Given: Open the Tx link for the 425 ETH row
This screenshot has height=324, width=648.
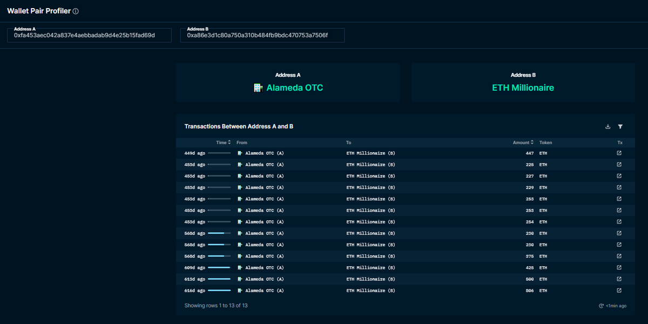Looking at the screenshot, I should [x=619, y=268].
